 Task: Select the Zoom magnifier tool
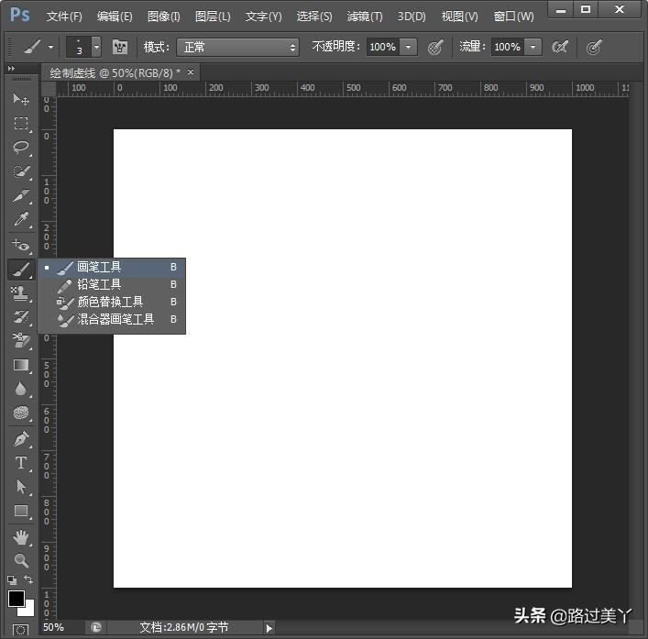click(x=20, y=560)
